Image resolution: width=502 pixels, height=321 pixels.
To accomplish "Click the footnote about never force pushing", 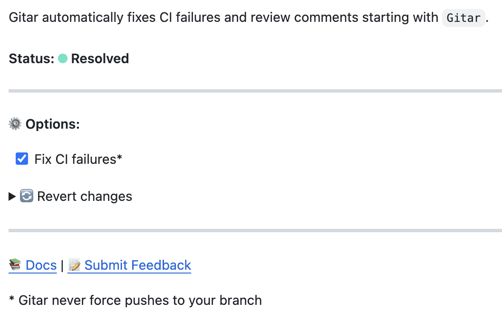I will click(x=135, y=301).
